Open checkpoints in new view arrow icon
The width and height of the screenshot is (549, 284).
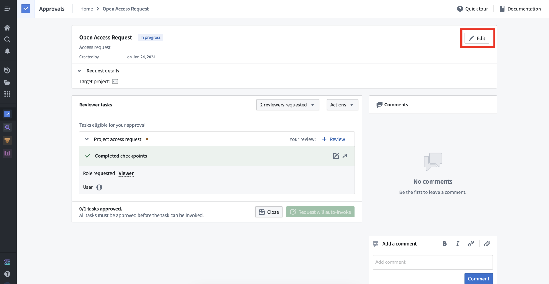coord(345,156)
